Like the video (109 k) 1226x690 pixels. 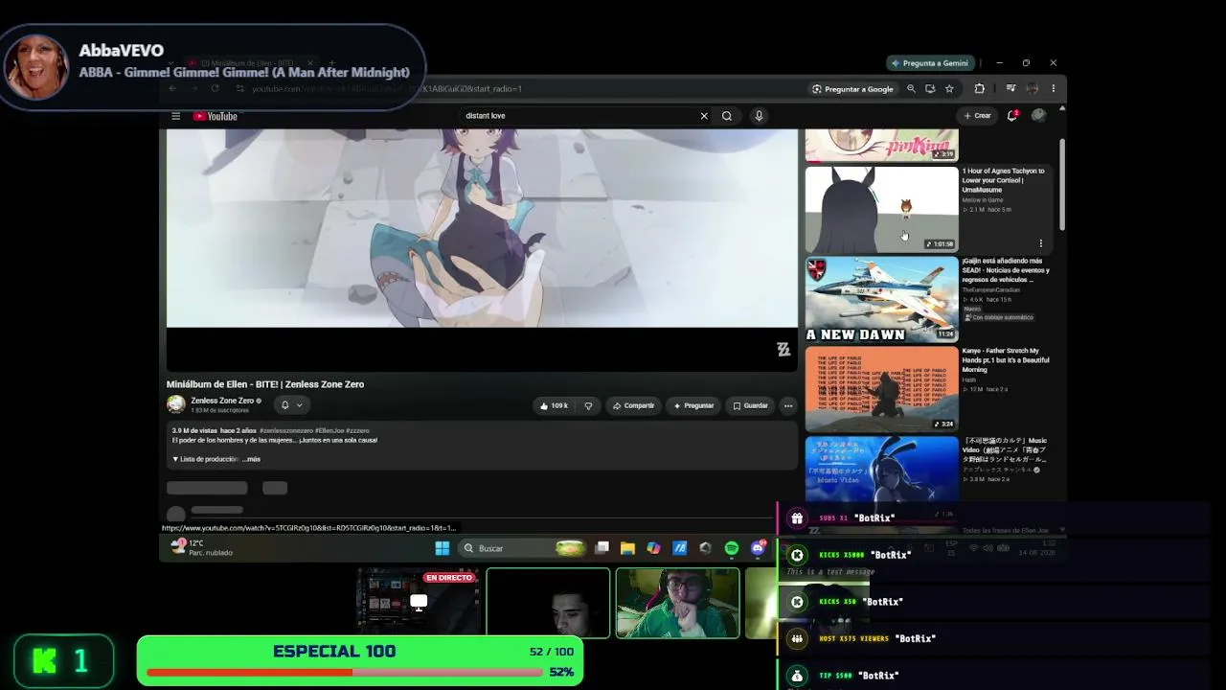554,405
